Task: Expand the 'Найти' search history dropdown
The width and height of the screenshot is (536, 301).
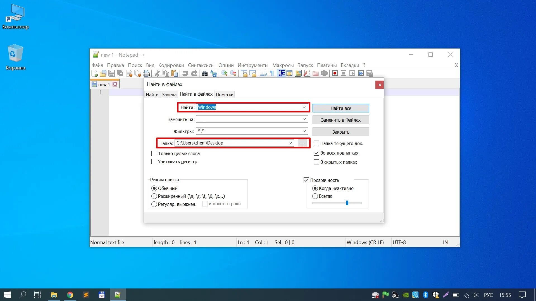Action: [x=304, y=107]
